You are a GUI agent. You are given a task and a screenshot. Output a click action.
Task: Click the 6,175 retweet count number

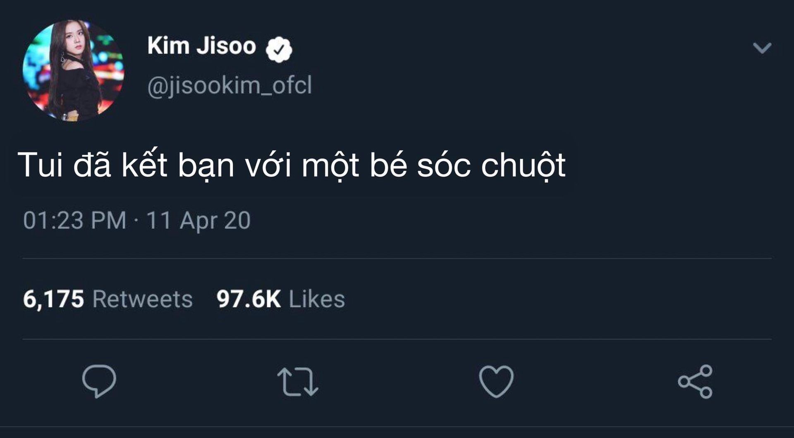click(53, 299)
